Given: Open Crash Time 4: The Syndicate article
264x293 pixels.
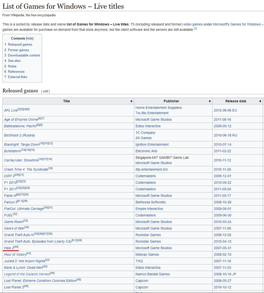Looking at the screenshot, I should (x=26, y=170).
